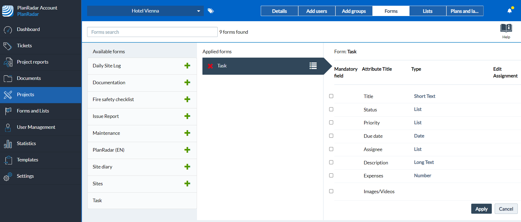Viewport: 521px width, 222px height.
Task: Click the Short Text type for Title
Action: point(424,96)
